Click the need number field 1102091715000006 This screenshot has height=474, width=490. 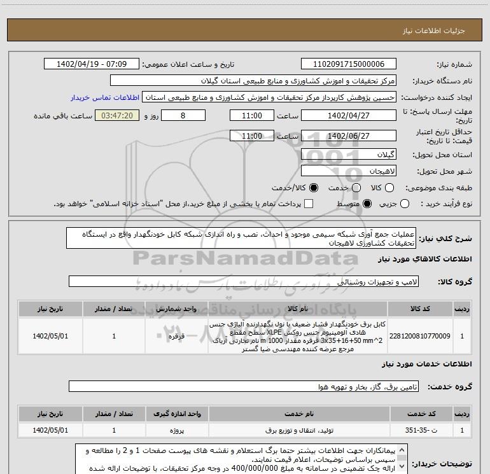349,64
